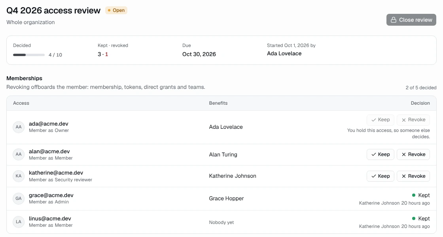Viewport: 443px width, 237px height.
Task: Click the GA avatar for grace@acme.dev
Action: pos(19,198)
